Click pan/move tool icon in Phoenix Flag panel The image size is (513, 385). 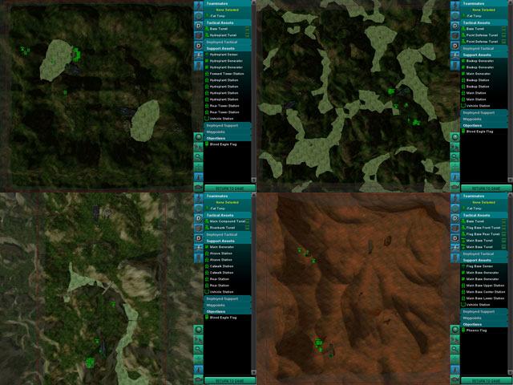[455, 359]
